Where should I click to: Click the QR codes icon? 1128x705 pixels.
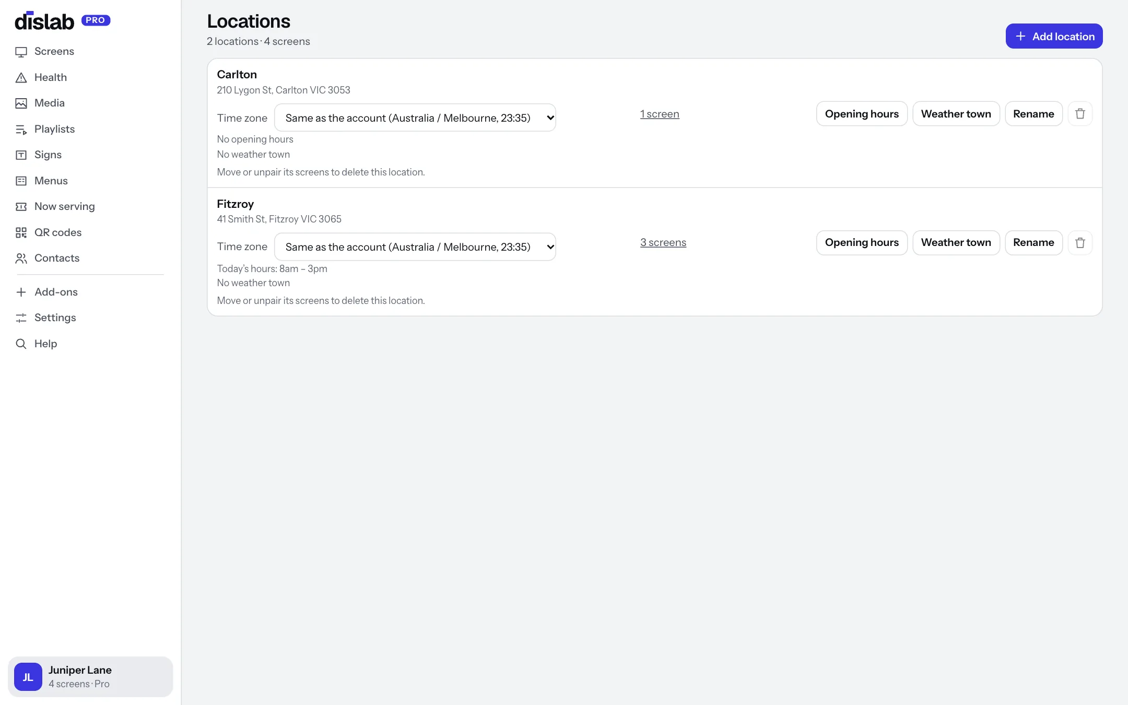point(21,233)
